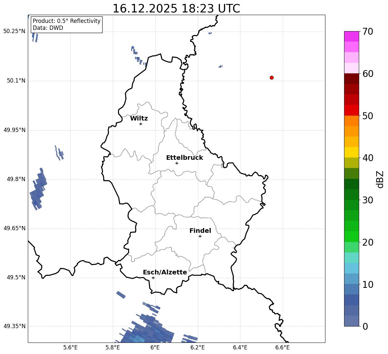
Task: Click the magenta swatch at top of colorbar
Action: point(351,36)
